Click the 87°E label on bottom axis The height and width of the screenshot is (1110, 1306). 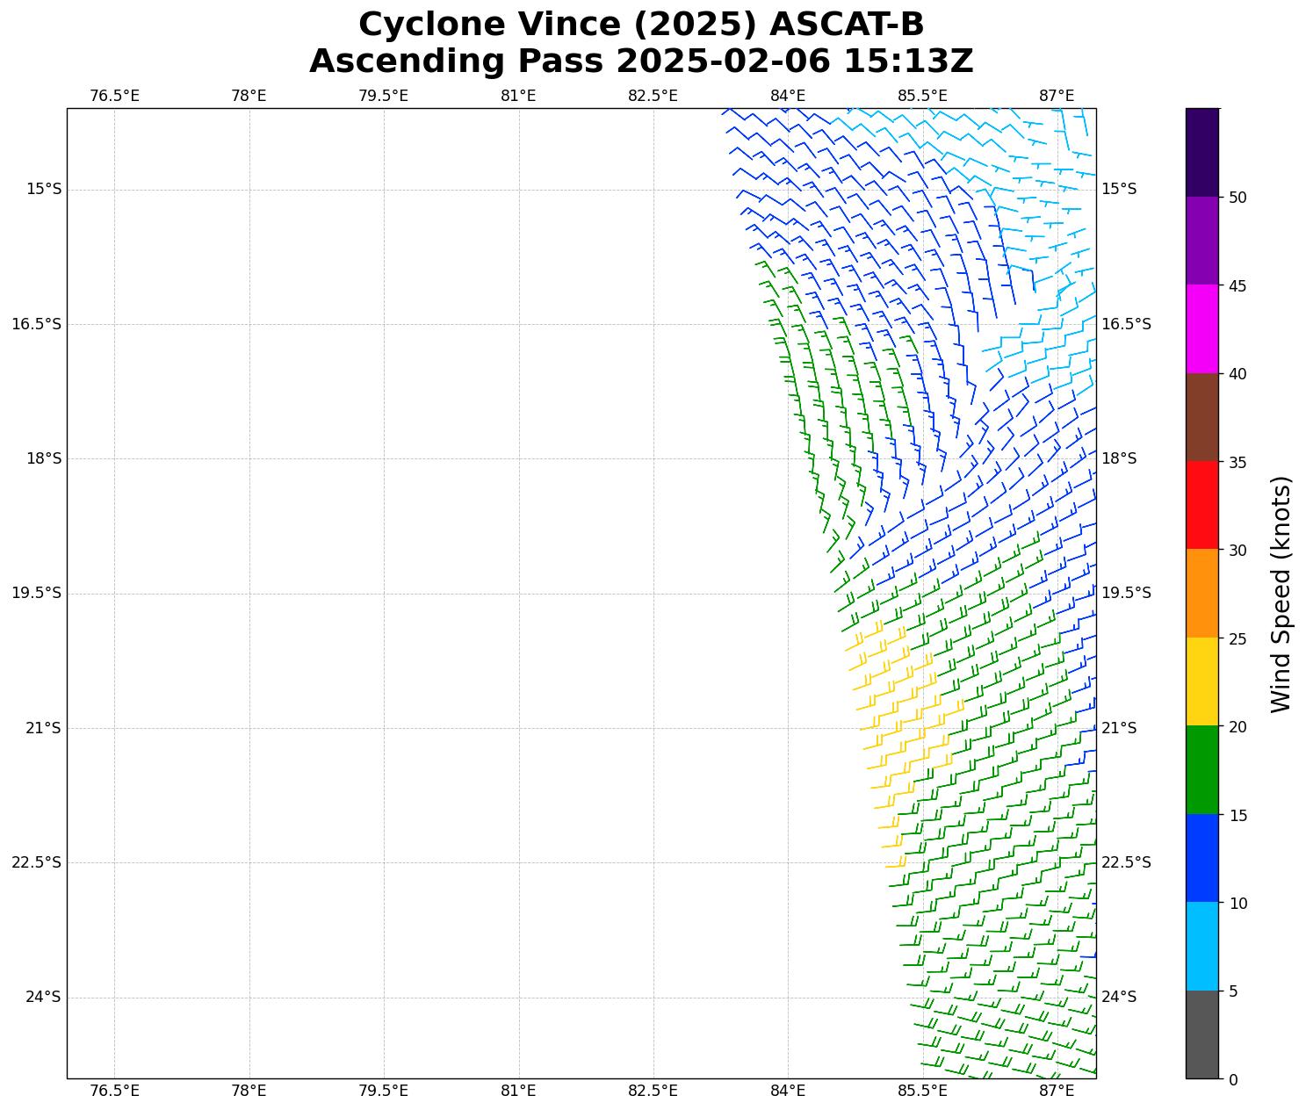(1057, 1091)
